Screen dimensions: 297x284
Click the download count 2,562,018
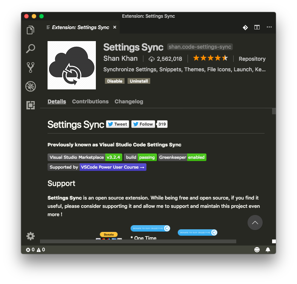[165, 59]
